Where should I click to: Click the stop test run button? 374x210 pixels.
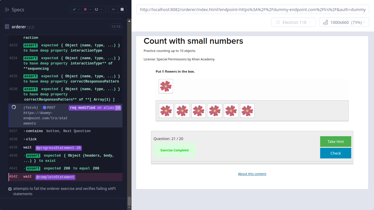tap(122, 9)
